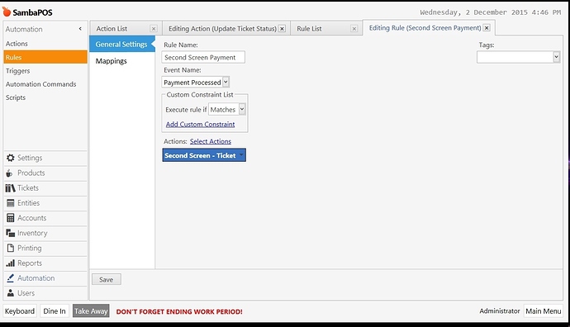This screenshot has height=327, width=570.
Task: Click the date and time display
Action: point(491,12)
